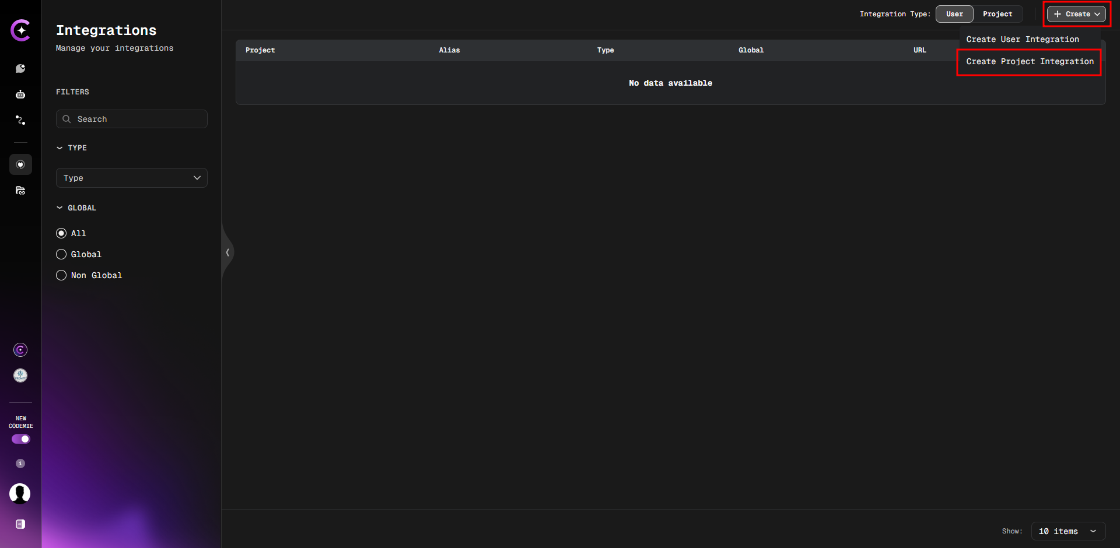The width and height of the screenshot is (1120, 548).
Task: Click the info icon above the avatar
Action: click(x=20, y=463)
